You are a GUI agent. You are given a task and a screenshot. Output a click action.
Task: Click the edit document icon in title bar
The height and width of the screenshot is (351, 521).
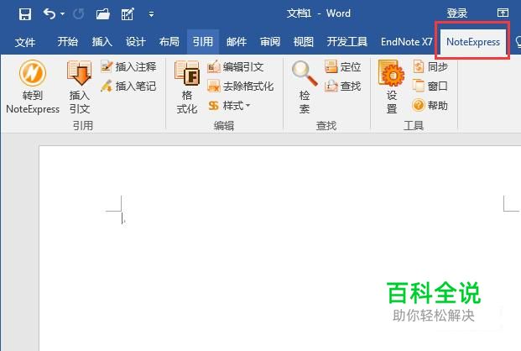(x=128, y=14)
